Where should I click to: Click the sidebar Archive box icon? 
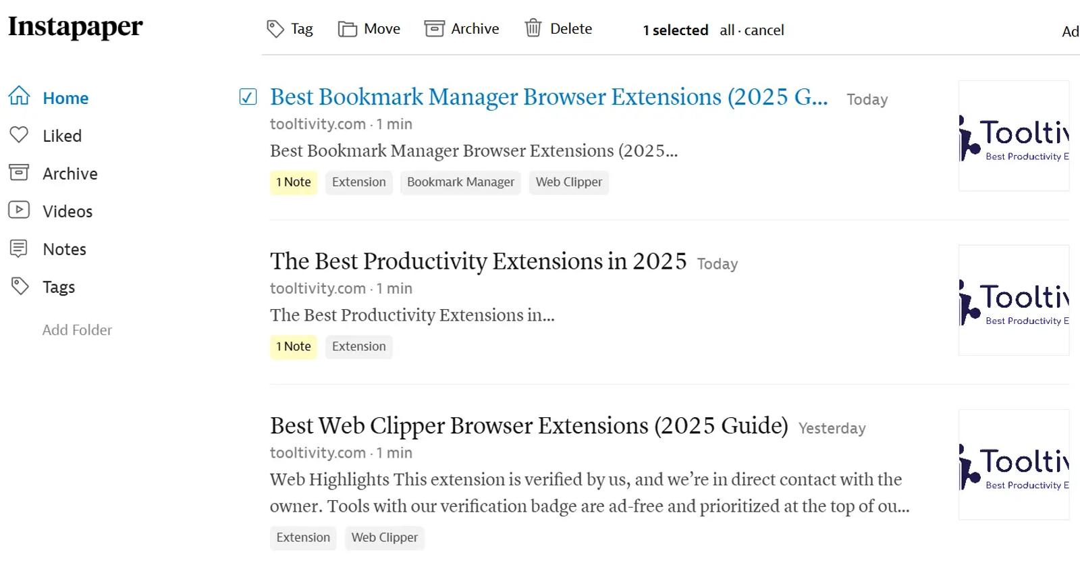click(x=19, y=172)
